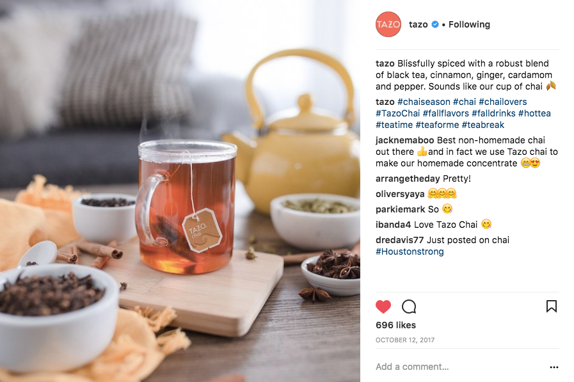Image resolution: width=574 pixels, height=382 pixels.
Task: Click the chai tea photo
Action: click(x=180, y=191)
